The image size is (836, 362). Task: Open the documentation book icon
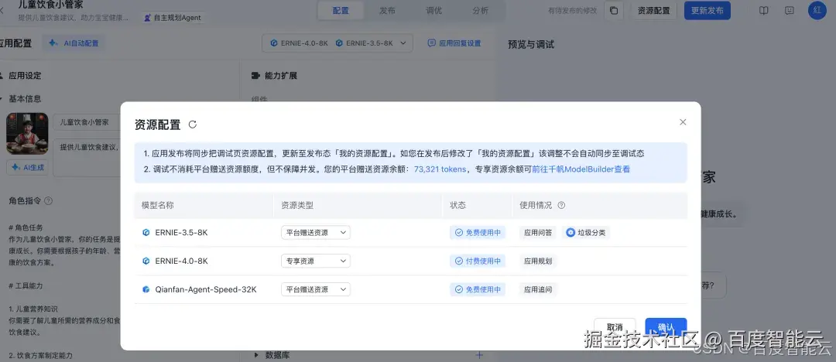click(764, 11)
